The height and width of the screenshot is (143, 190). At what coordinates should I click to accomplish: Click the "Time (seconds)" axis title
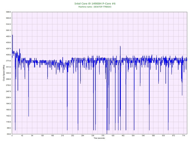99,138
